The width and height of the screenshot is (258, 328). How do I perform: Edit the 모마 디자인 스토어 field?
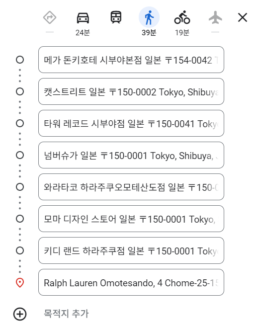(x=131, y=219)
